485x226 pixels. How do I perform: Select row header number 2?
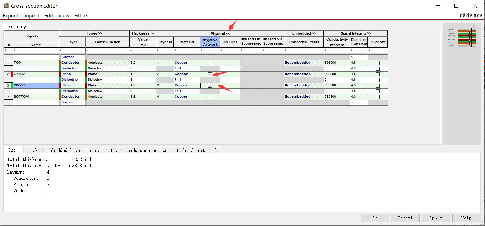pyautogui.click(x=8, y=74)
